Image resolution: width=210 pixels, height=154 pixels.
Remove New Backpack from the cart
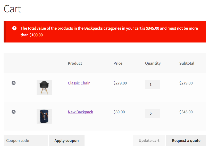pos(14,112)
